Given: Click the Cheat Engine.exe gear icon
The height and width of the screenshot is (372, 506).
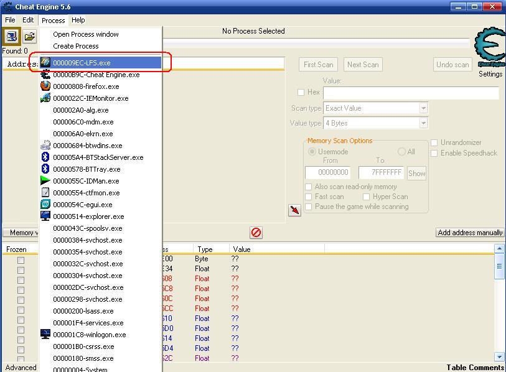Looking at the screenshot, I should coord(45,75).
